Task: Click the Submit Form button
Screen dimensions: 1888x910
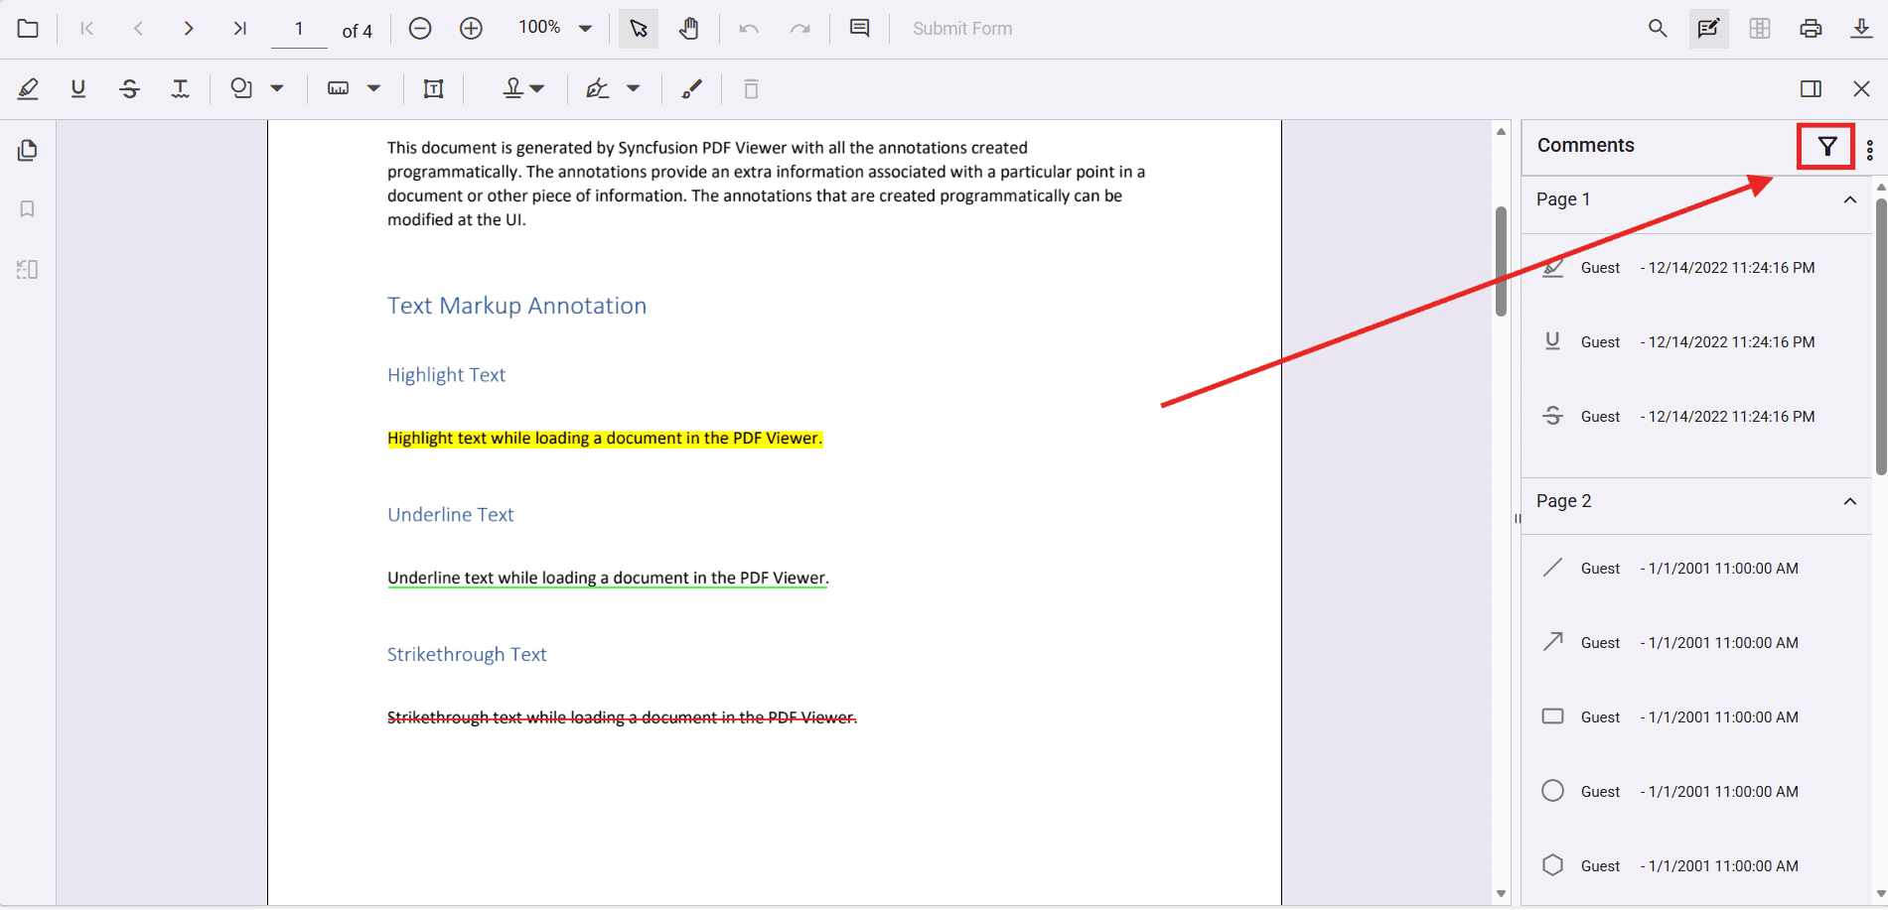Action: tap(962, 29)
